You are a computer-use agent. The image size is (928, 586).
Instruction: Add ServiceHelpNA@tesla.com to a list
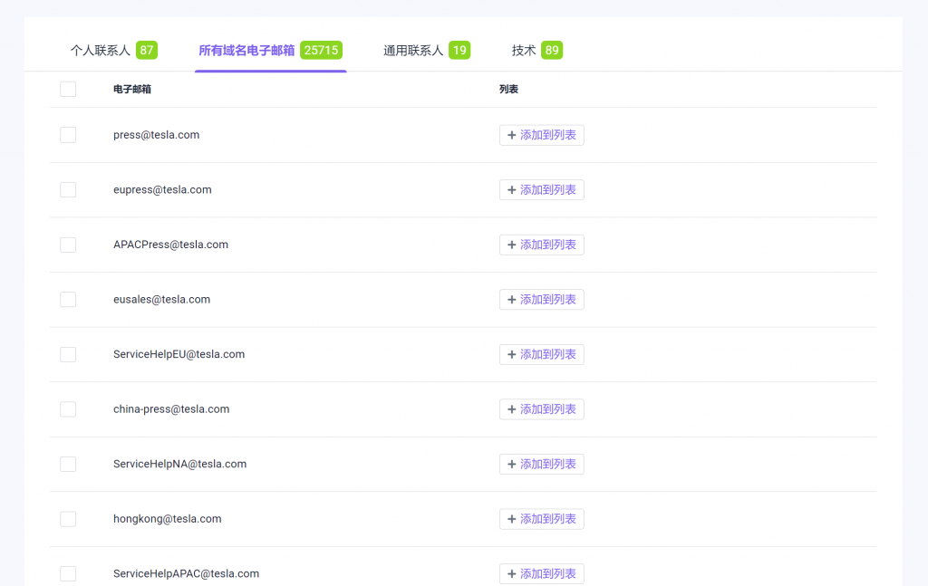(x=542, y=465)
